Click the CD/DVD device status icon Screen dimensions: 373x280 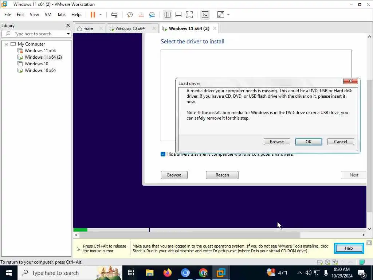tap(327, 262)
